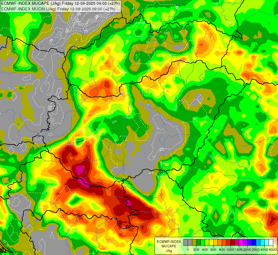Click the 800 value on the legend scale

tap(222, 250)
